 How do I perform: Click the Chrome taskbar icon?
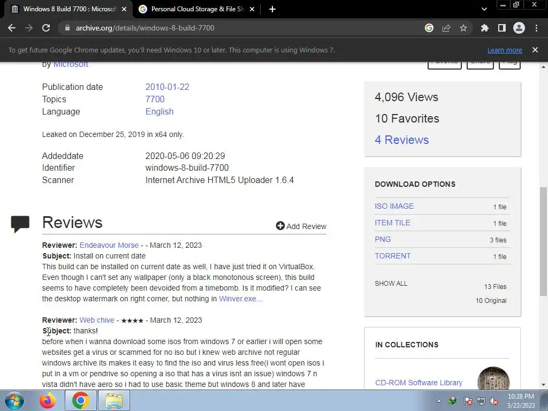81,400
